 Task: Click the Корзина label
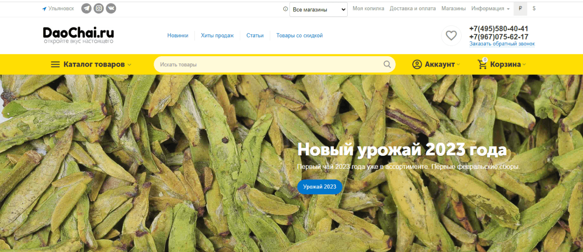tap(506, 64)
